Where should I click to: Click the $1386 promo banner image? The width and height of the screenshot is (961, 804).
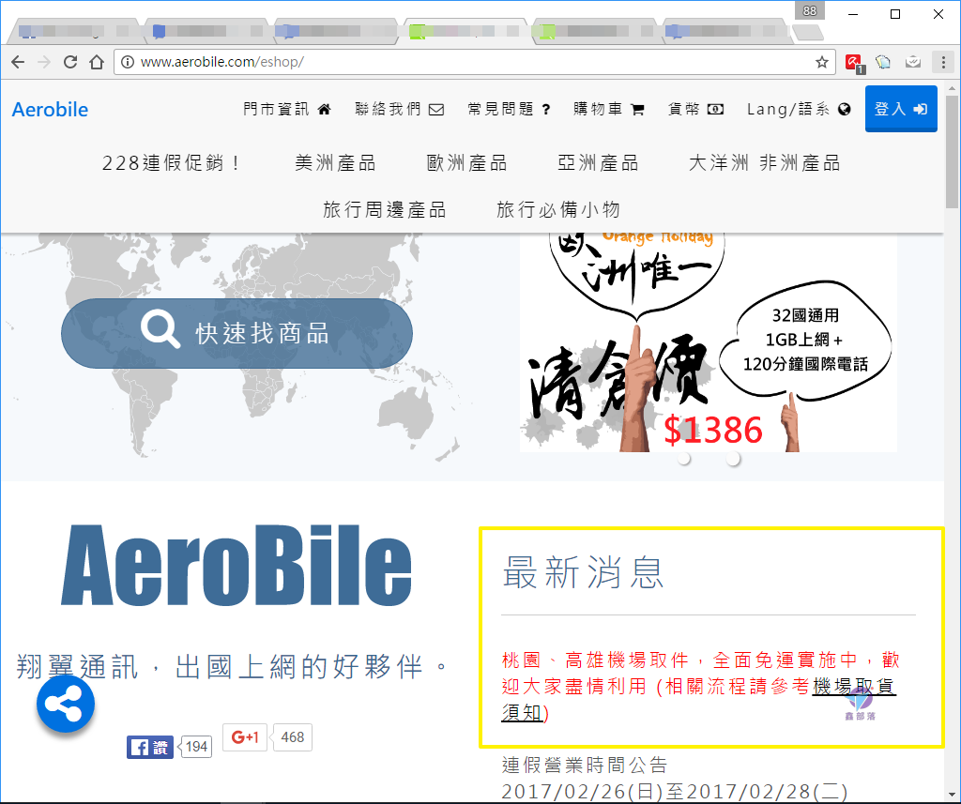708,342
